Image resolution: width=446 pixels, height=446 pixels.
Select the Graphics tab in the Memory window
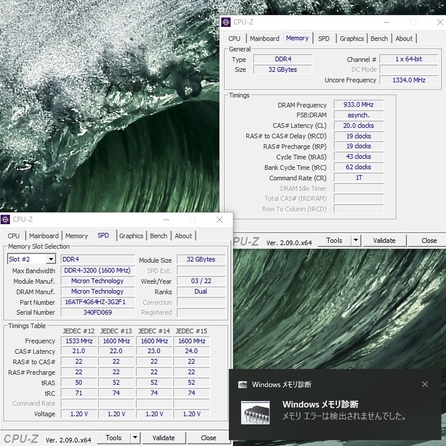pyautogui.click(x=351, y=39)
